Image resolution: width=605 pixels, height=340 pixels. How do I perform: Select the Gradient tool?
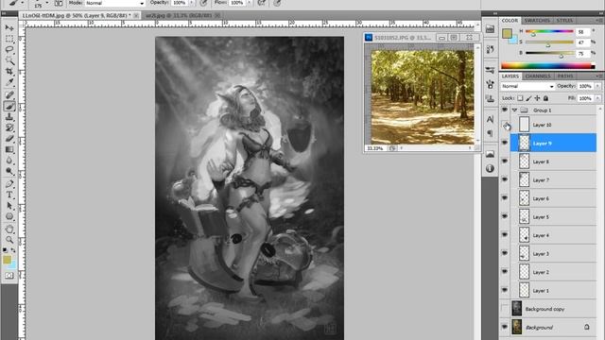pyautogui.click(x=9, y=149)
